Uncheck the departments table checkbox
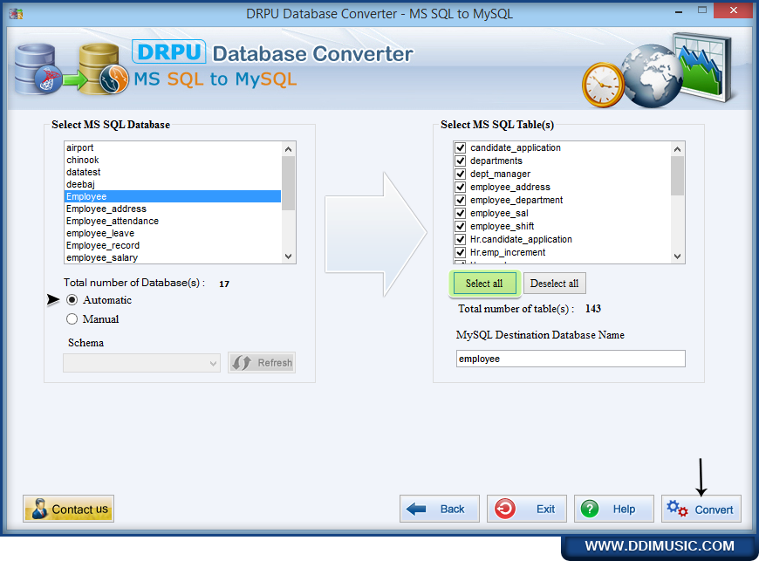Screen dimensions: 759x561 (x=460, y=161)
